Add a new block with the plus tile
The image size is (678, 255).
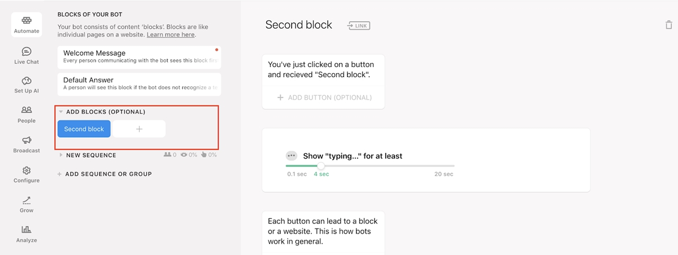pos(139,129)
